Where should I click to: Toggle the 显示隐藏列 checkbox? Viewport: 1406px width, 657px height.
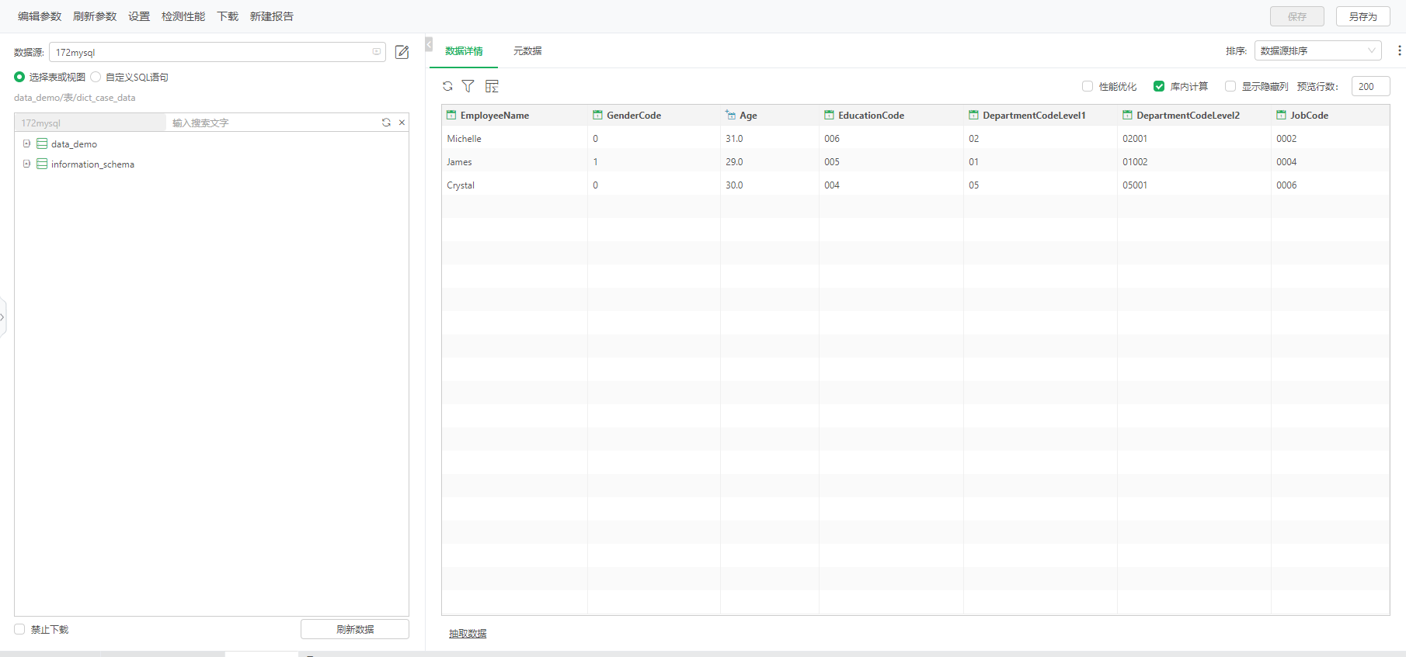coord(1230,86)
